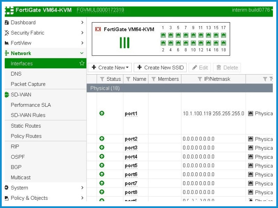This screenshot has width=278, height=208.
Task: Collapse the Physical (18) group header
Action: (x=180, y=88)
